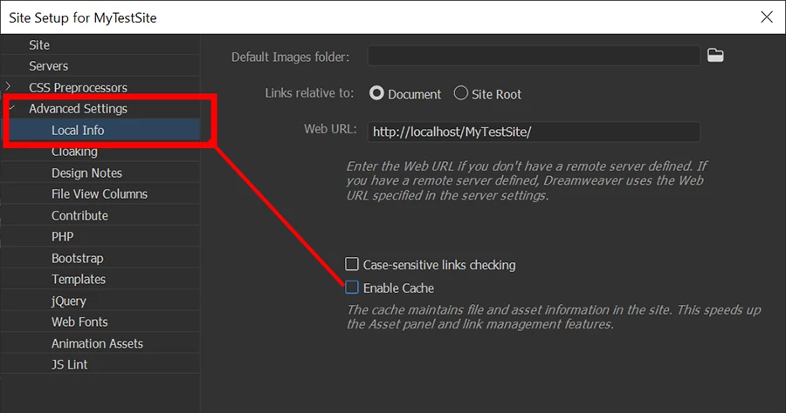Select the Site Root radio button

[x=460, y=93]
